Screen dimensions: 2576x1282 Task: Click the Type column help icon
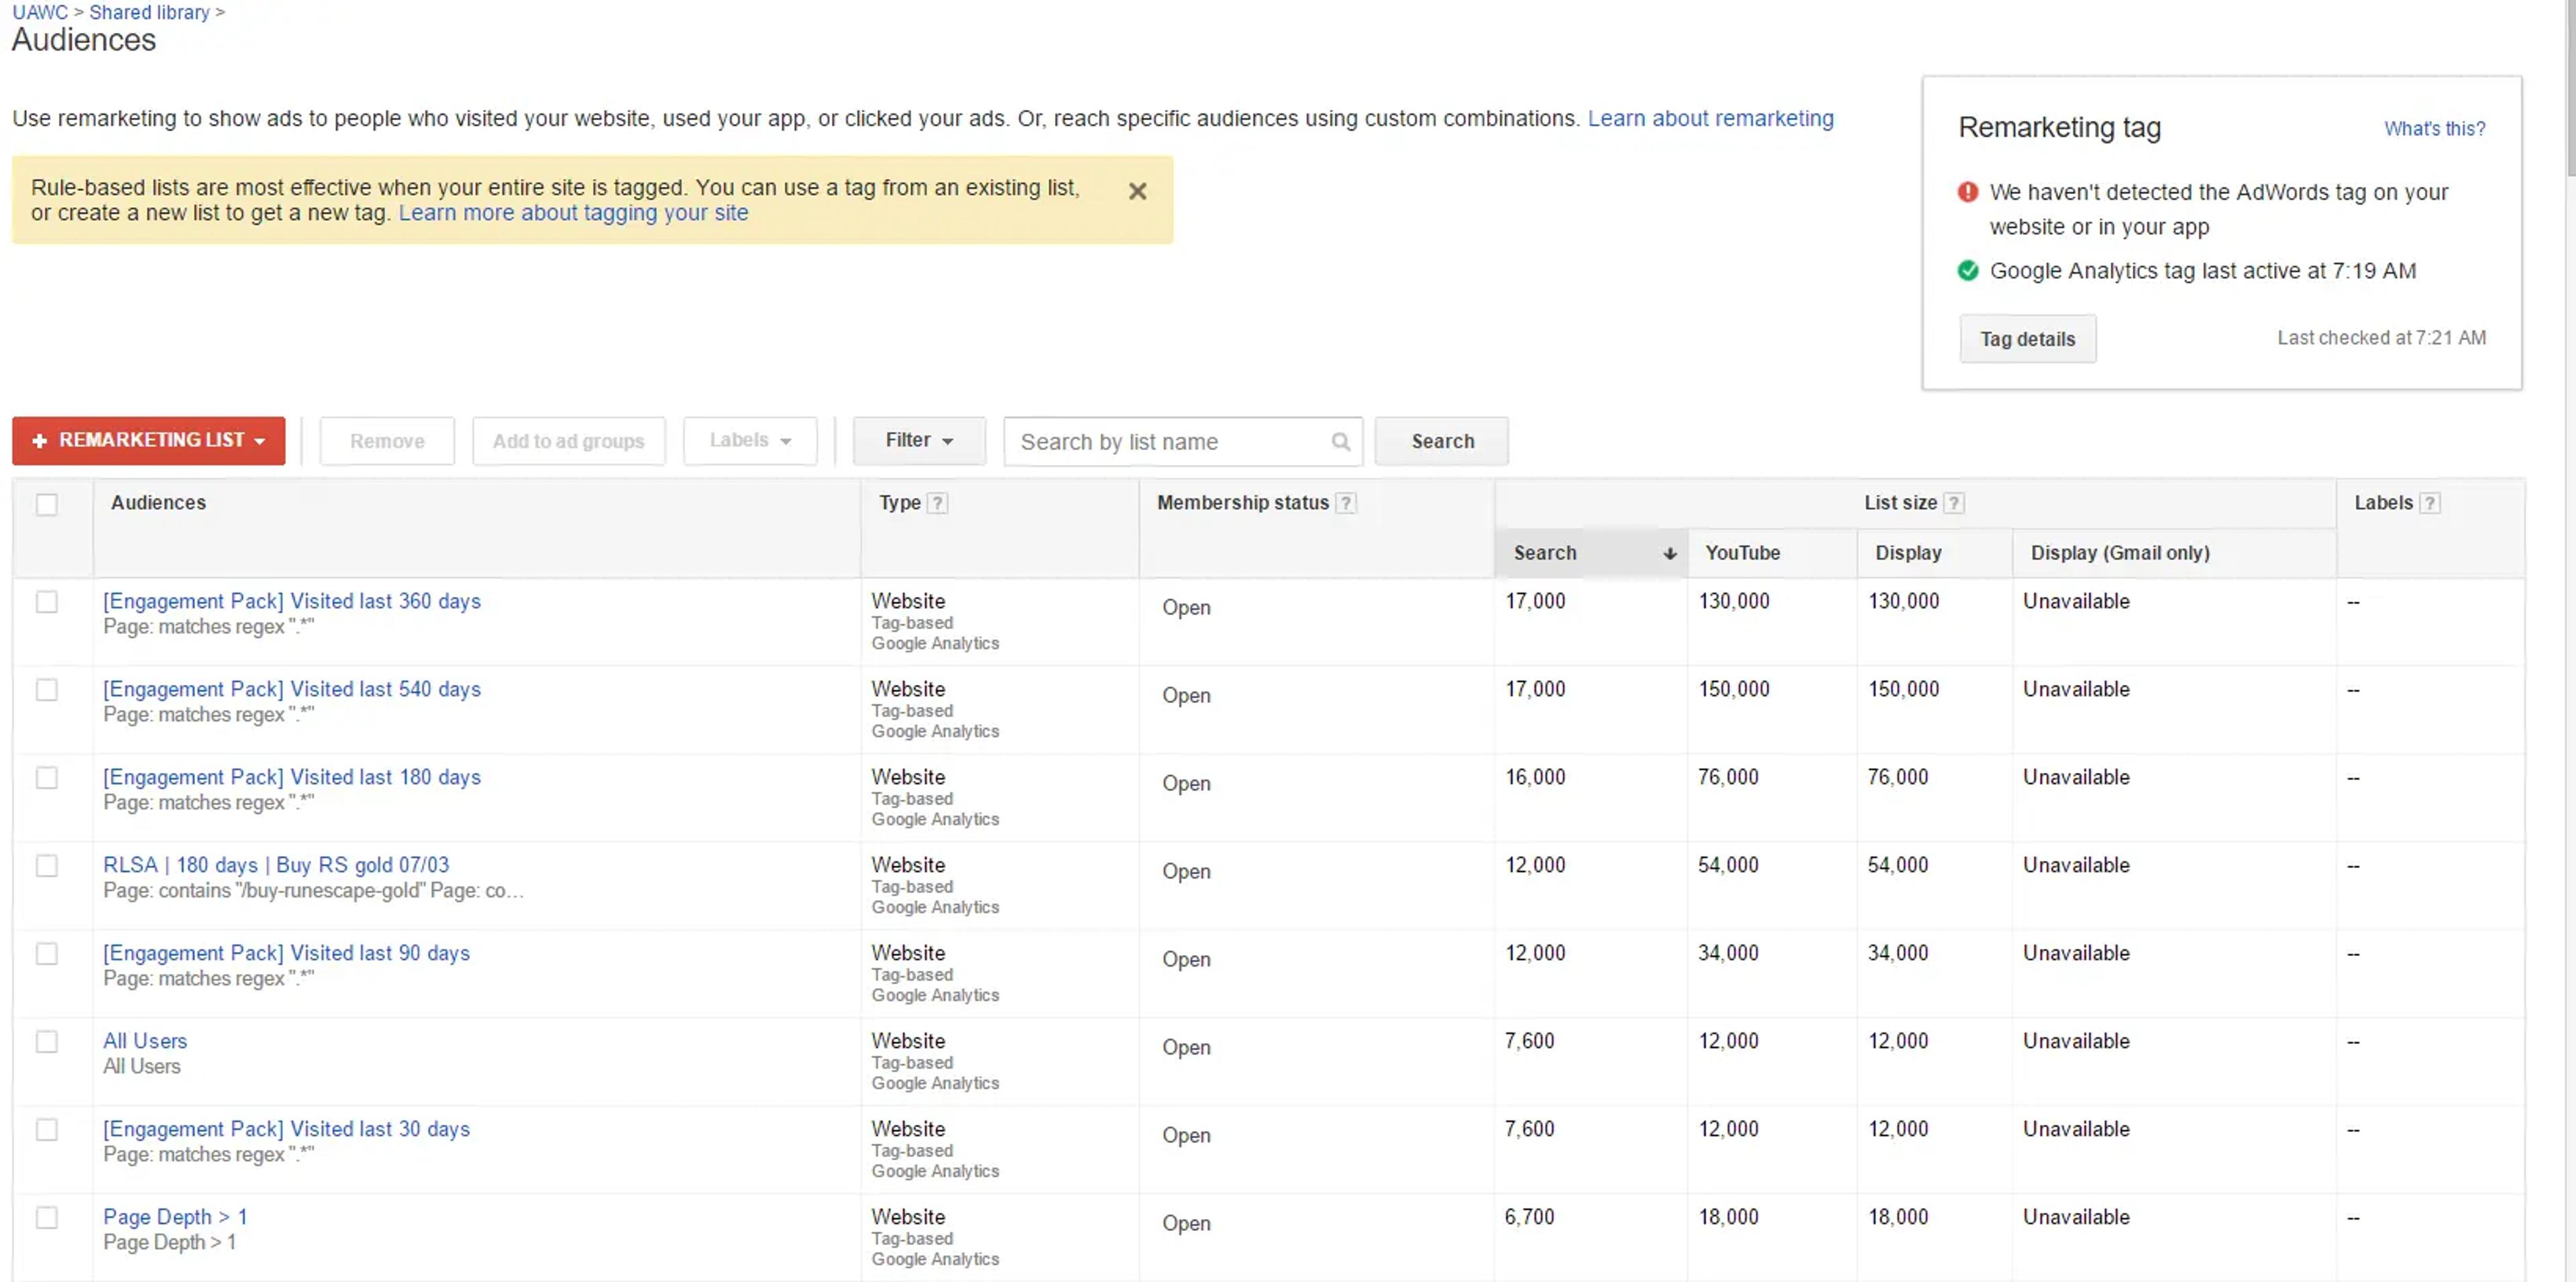(937, 503)
